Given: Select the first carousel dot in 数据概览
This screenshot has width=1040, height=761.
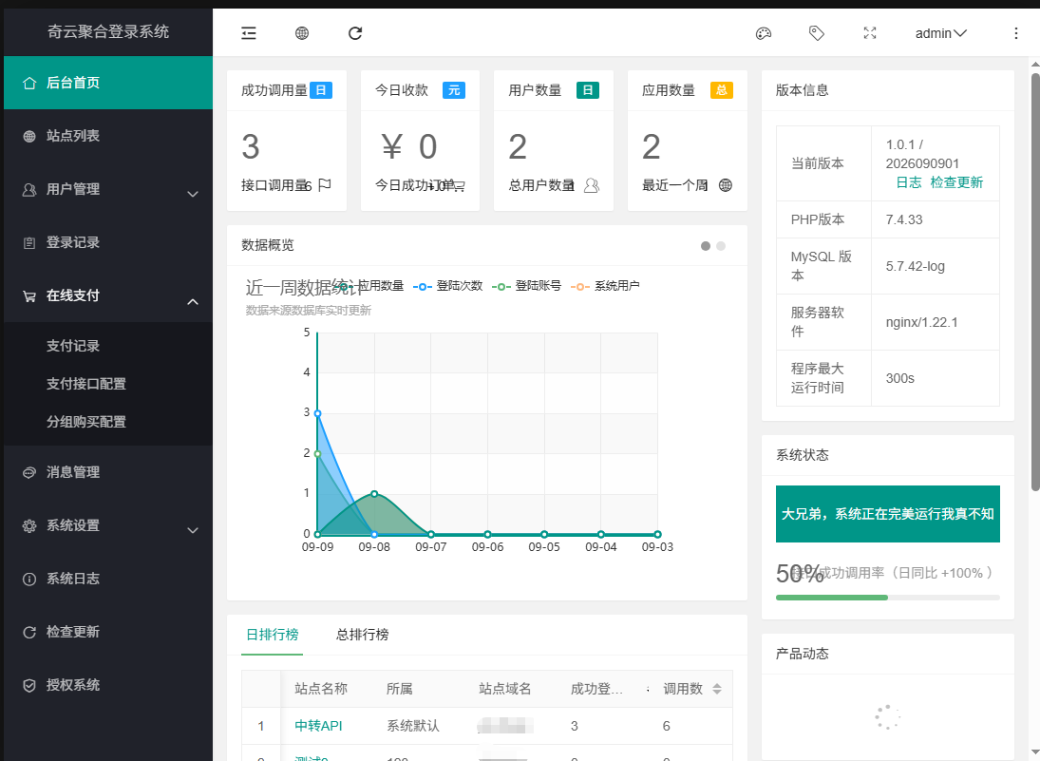Looking at the screenshot, I should (x=706, y=246).
